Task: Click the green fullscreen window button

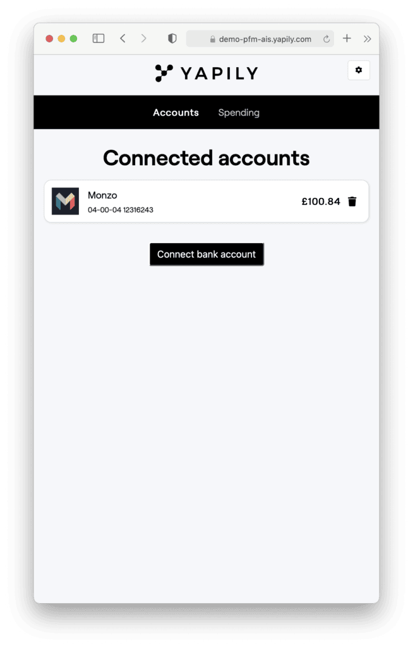Action: (x=73, y=39)
